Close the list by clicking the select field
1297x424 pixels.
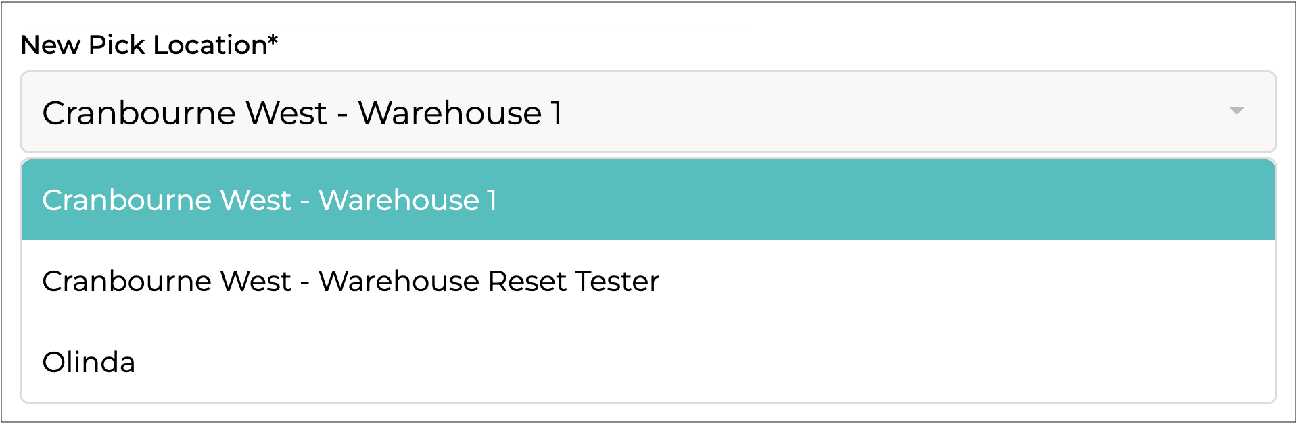coord(648,112)
